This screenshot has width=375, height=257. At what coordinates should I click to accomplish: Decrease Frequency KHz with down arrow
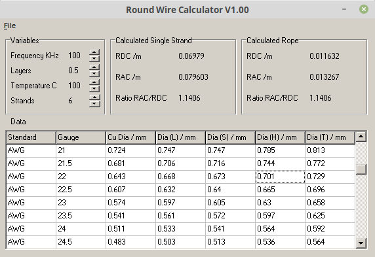(94, 59)
